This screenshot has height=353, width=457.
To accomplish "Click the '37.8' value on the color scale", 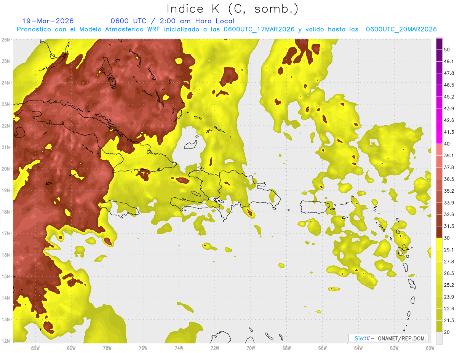I will pos(449,168).
